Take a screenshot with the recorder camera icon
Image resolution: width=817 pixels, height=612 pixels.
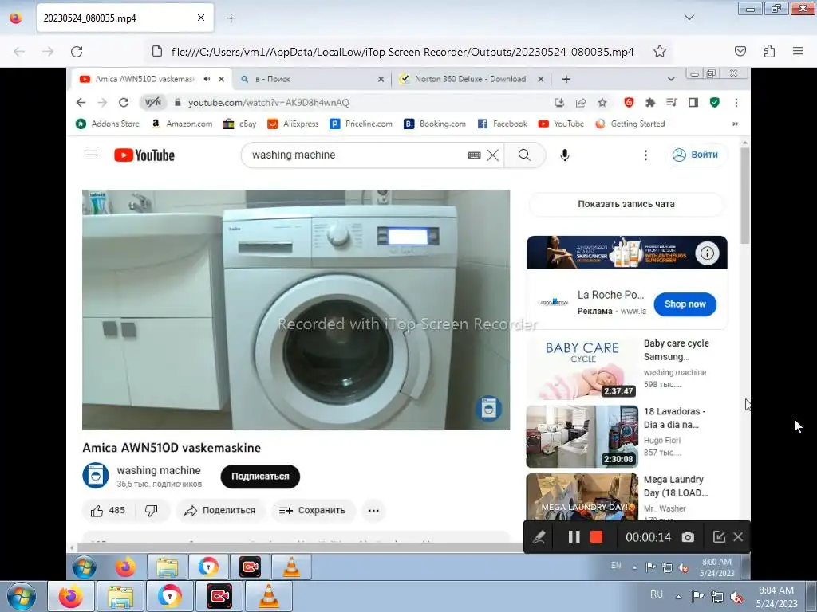[x=688, y=537]
